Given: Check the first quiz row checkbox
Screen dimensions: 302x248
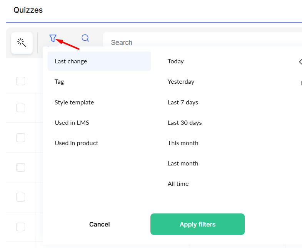Looking at the screenshot, I should click(20, 108).
